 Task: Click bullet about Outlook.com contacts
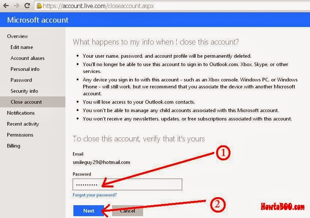coord(139,102)
